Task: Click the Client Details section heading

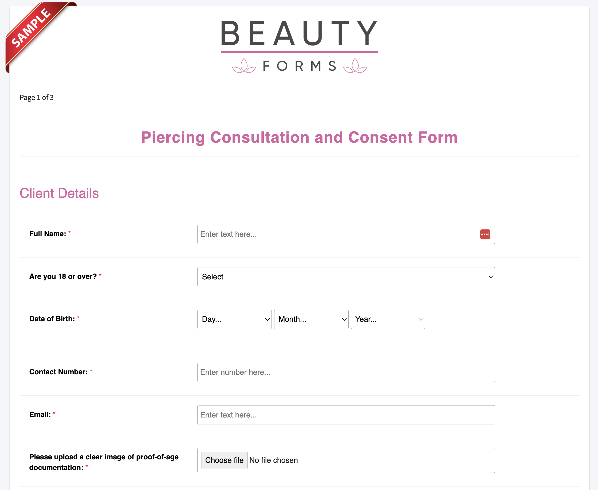Action: tap(60, 193)
